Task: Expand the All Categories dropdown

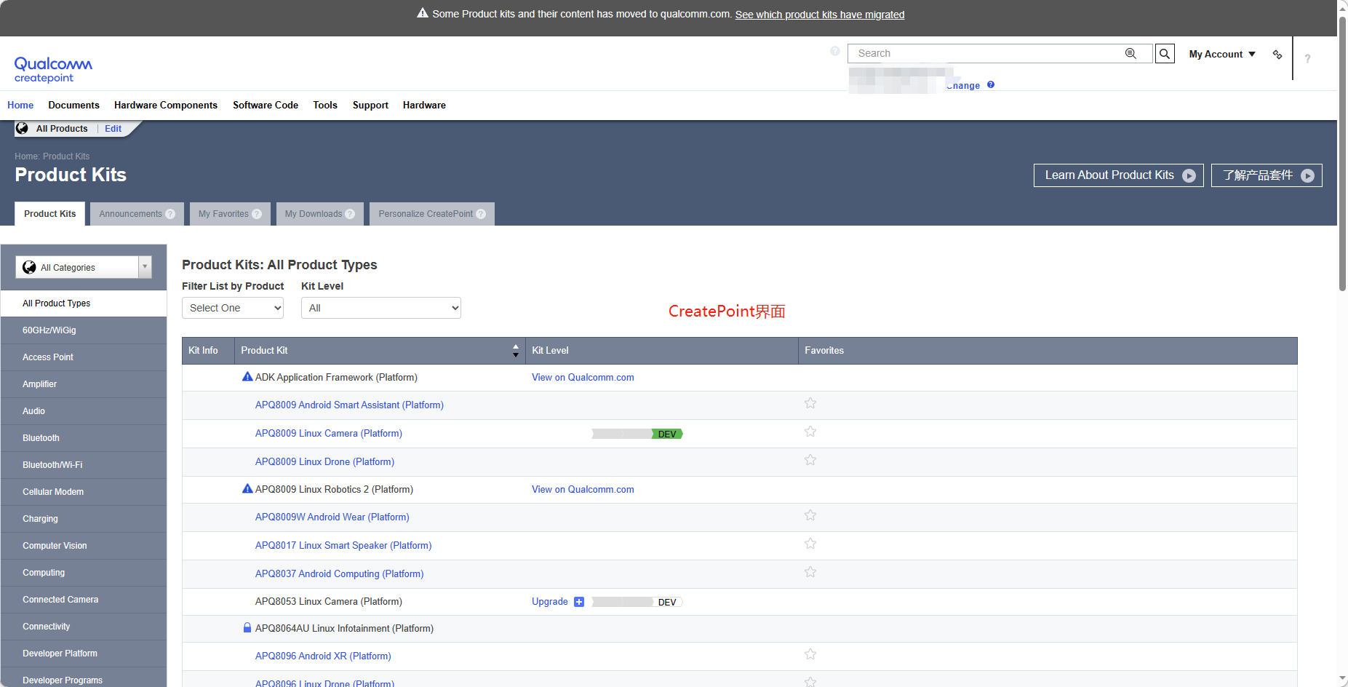Action: [84, 267]
